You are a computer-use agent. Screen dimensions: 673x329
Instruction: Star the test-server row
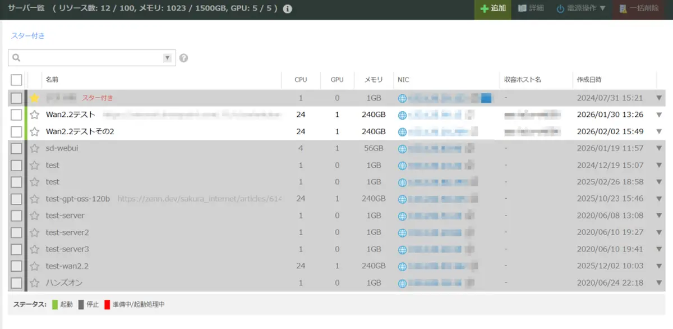[35, 216]
